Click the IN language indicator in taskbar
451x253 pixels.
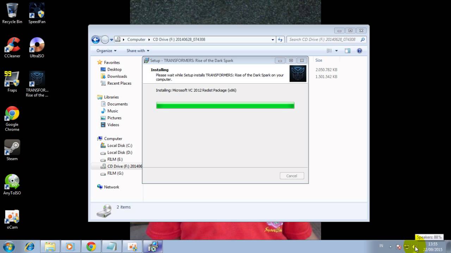[x=381, y=246]
